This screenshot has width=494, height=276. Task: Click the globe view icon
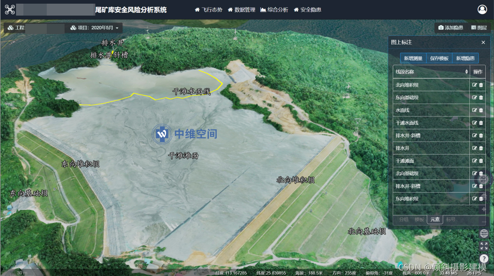(x=484, y=233)
